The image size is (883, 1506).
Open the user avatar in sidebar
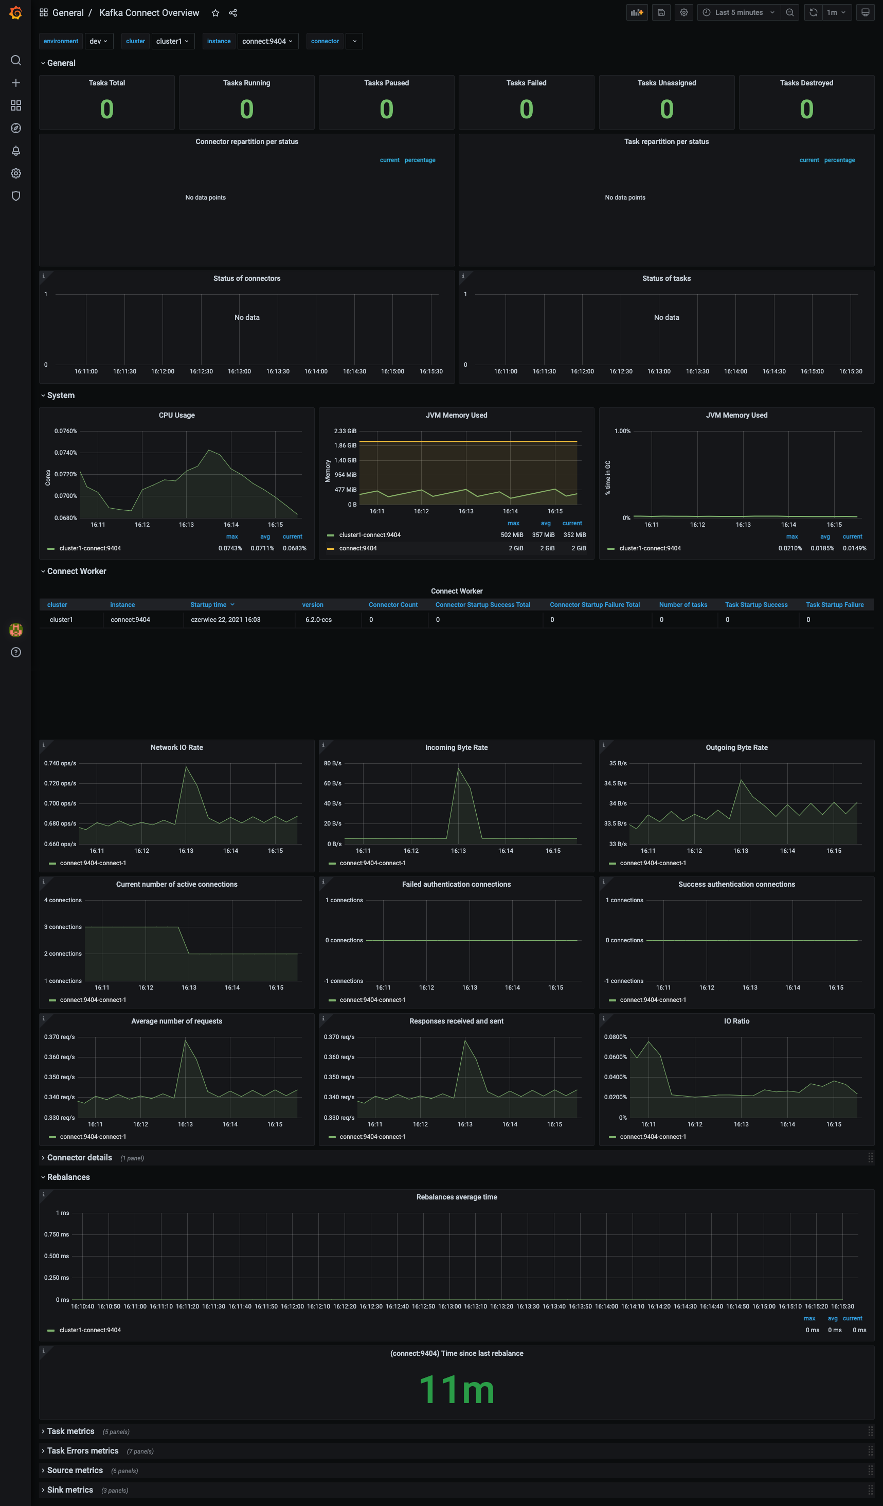click(16, 629)
